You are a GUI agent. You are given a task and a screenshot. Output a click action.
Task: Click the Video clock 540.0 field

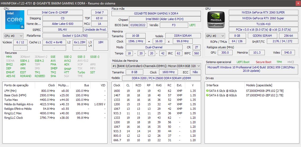[x=288, y=53]
